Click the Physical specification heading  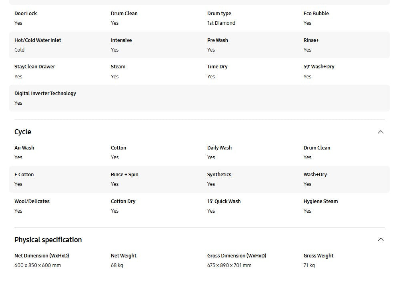point(48,240)
